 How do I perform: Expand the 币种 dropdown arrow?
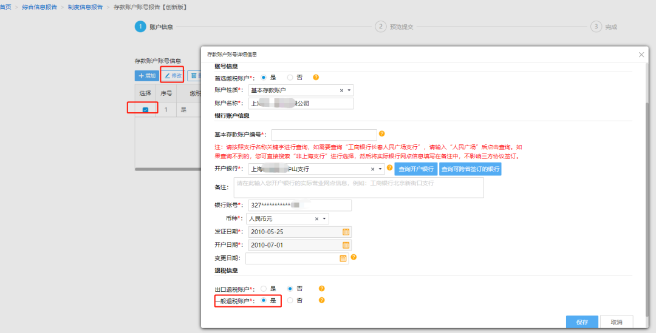point(324,218)
